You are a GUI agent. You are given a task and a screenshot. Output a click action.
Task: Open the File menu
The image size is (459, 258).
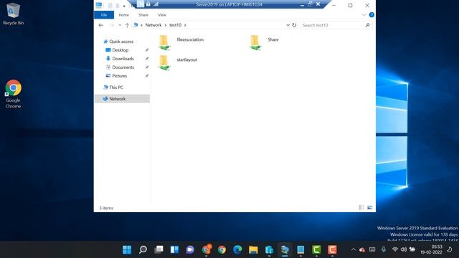104,15
